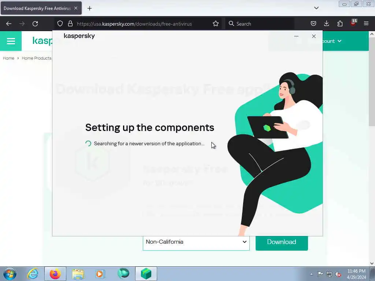
Task: Click the scrollbar down arrow
Action: 372,263
